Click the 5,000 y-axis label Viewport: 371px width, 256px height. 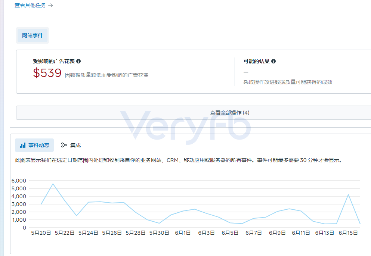[19, 188]
